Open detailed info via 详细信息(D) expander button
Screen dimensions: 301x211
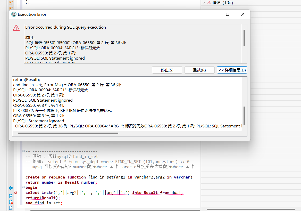coord(232,70)
